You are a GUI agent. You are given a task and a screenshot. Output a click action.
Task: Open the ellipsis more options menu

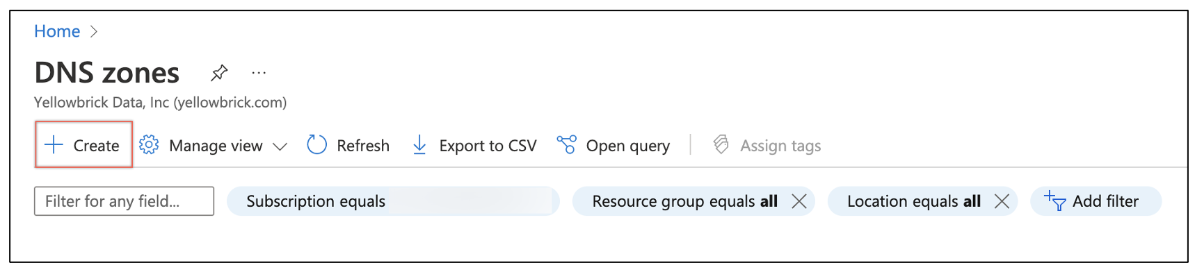click(x=259, y=73)
